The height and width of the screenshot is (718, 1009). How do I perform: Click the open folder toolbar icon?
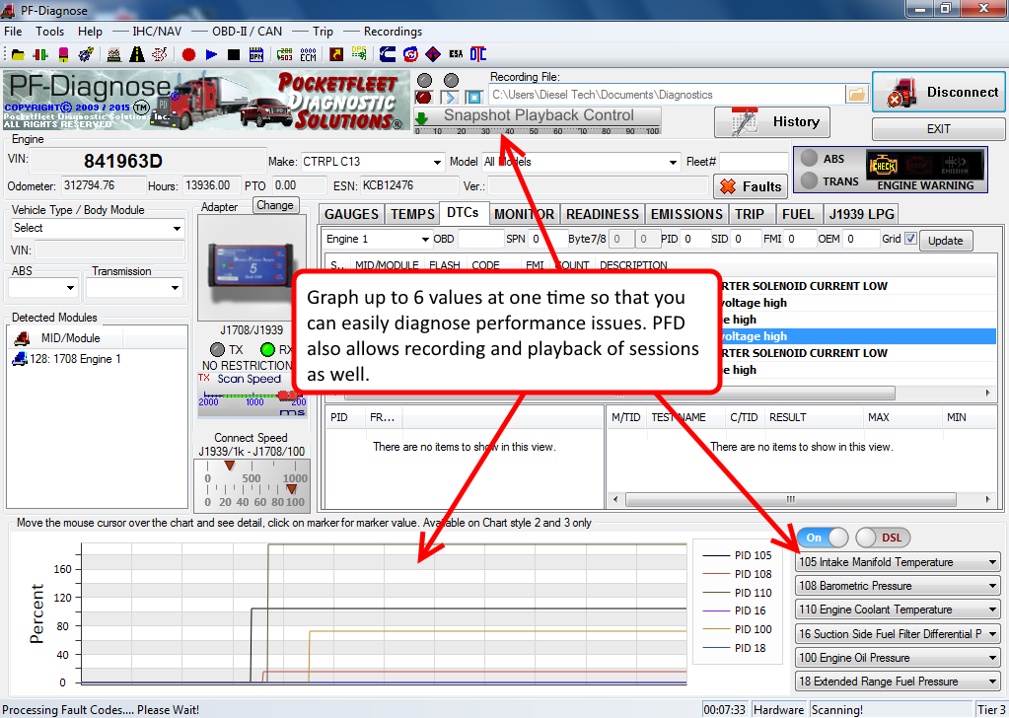[18, 54]
